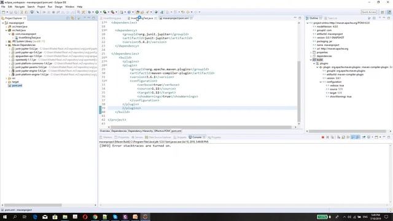
Task: Click the Windows Start button
Action: point(5,217)
